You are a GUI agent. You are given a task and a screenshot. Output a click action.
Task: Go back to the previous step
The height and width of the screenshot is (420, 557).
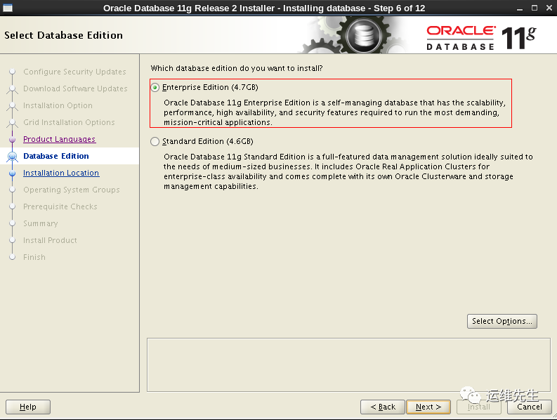coord(383,407)
